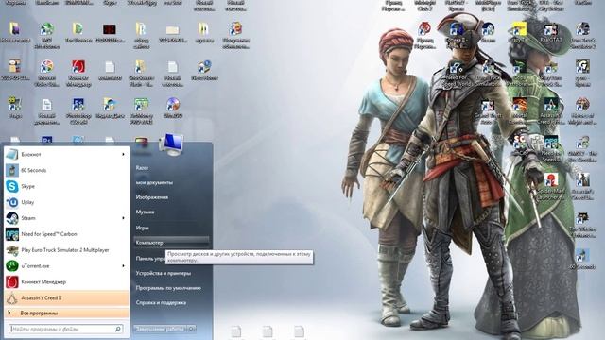This screenshot has height=340, width=605.
Task: Select the Spider-Man desktop shortcut
Action: click(x=551, y=187)
